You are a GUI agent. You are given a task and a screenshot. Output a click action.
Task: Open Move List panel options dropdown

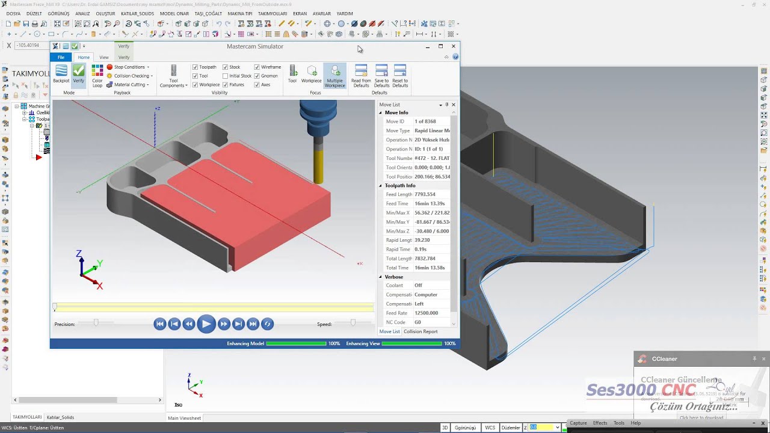pos(440,105)
